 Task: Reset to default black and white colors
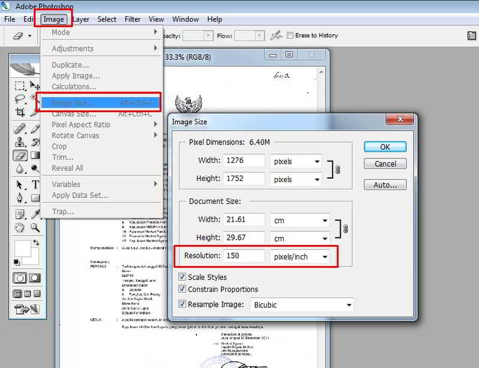(x=17, y=262)
